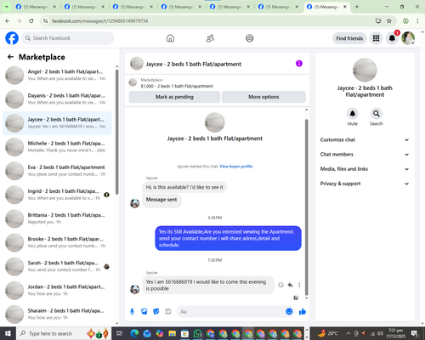Switch to the fourth Messenger tab

180,7
